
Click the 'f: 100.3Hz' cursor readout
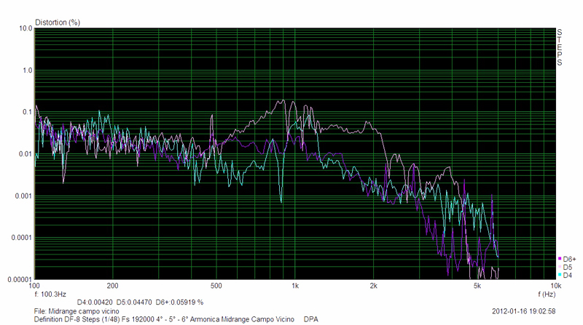[50, 294]
